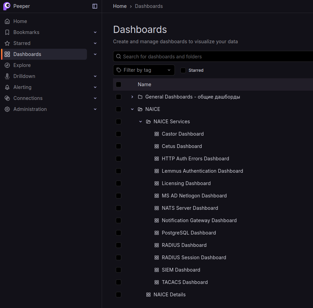Open Bookmarks in the sidebar menu
This screenshot has width=313, height=308.
(26, 32)
